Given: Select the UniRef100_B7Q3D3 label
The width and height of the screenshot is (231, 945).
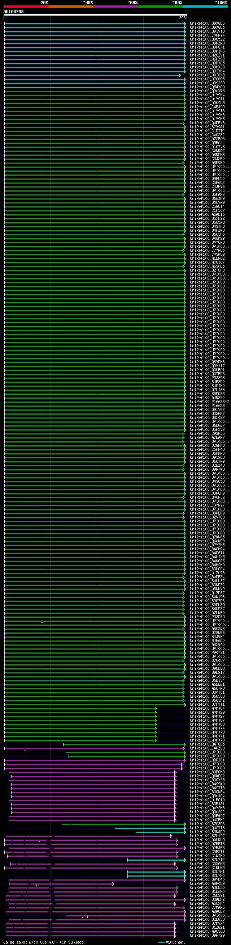Looking at the screenshot, I should [207, 824].
